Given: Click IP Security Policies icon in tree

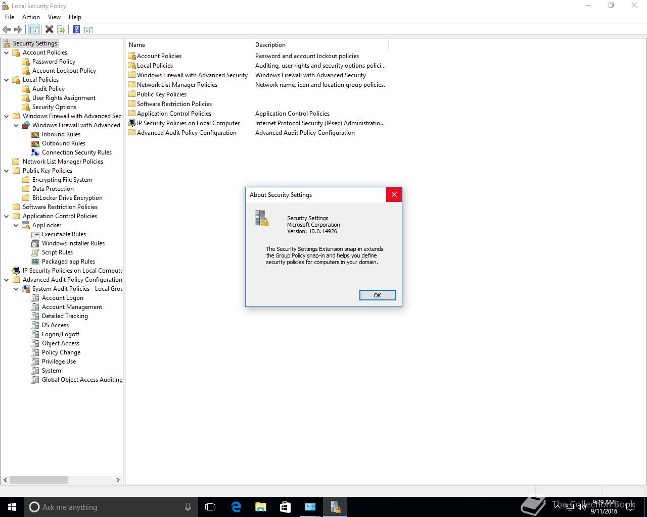Looking at the screenshot, I should click(16, 271).
